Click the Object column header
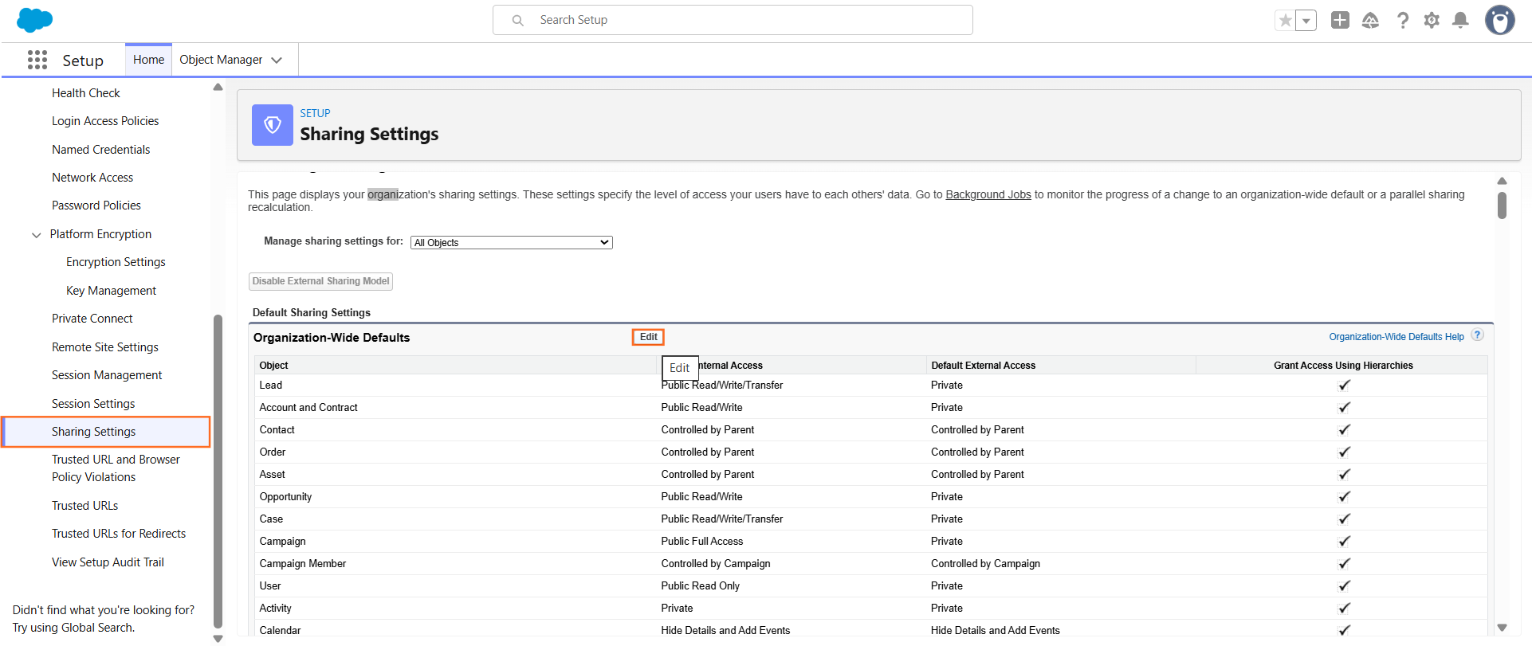 coord(273,366)
